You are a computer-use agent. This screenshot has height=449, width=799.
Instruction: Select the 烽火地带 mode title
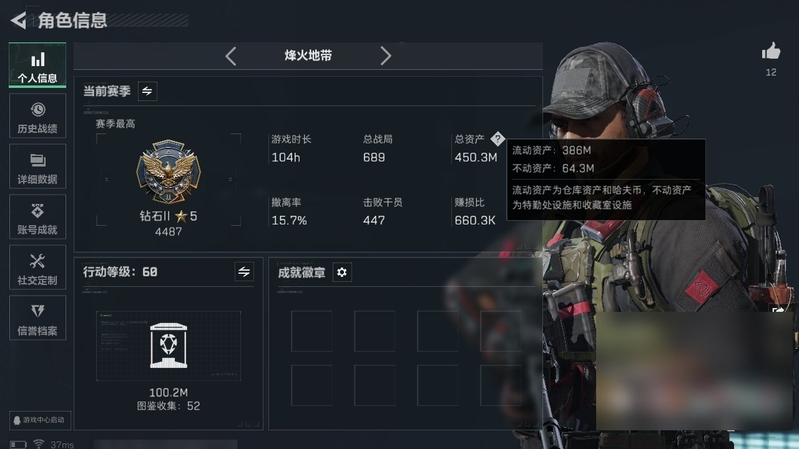[308, 56]
